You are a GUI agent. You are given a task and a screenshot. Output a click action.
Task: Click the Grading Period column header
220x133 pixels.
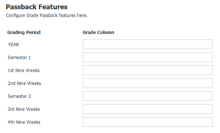[24, 33]
